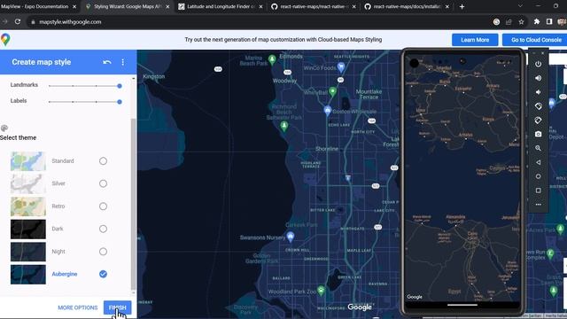
Task: Click the Edmonds label on the map
Action: (x=291, y=57)
